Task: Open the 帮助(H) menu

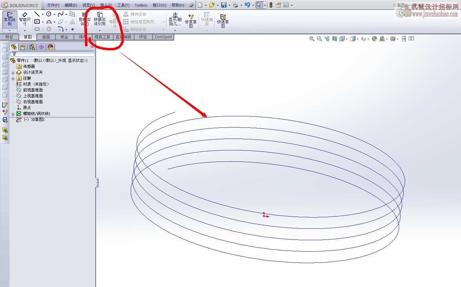Action: point(178,5)
